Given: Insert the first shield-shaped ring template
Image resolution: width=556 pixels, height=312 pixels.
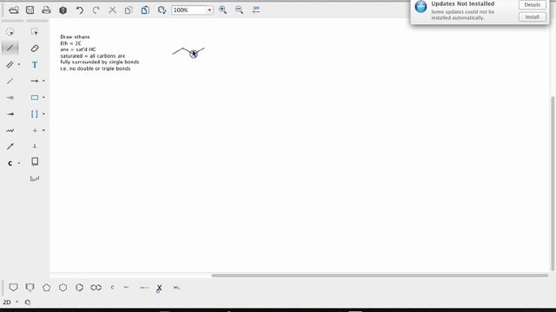Looking at the screenshot, I should (14, 287).
